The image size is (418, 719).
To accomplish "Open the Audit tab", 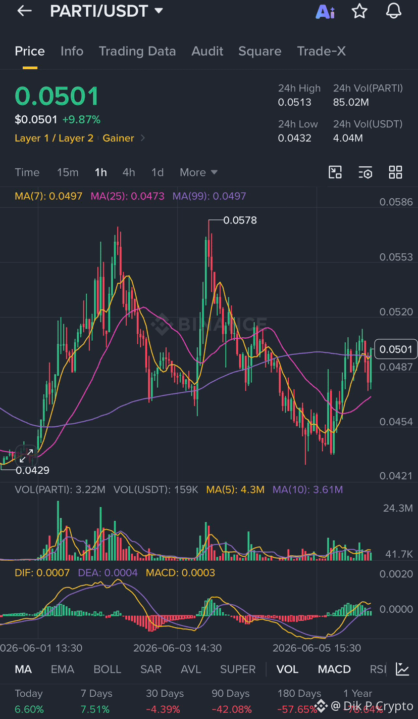I will click(207, 51).
